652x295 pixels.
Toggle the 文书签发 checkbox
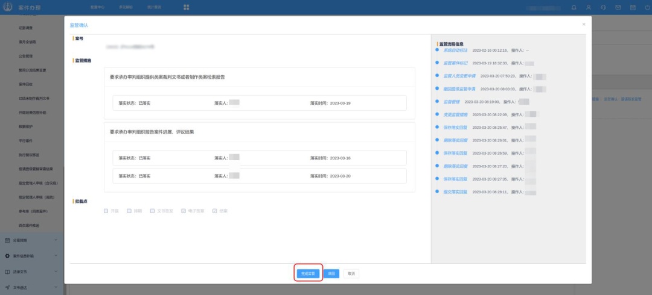(x=153, y=211)
